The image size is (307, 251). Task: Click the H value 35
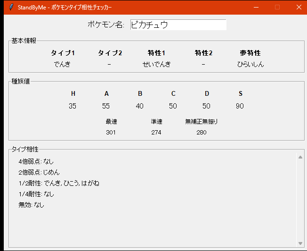[73, 106]
